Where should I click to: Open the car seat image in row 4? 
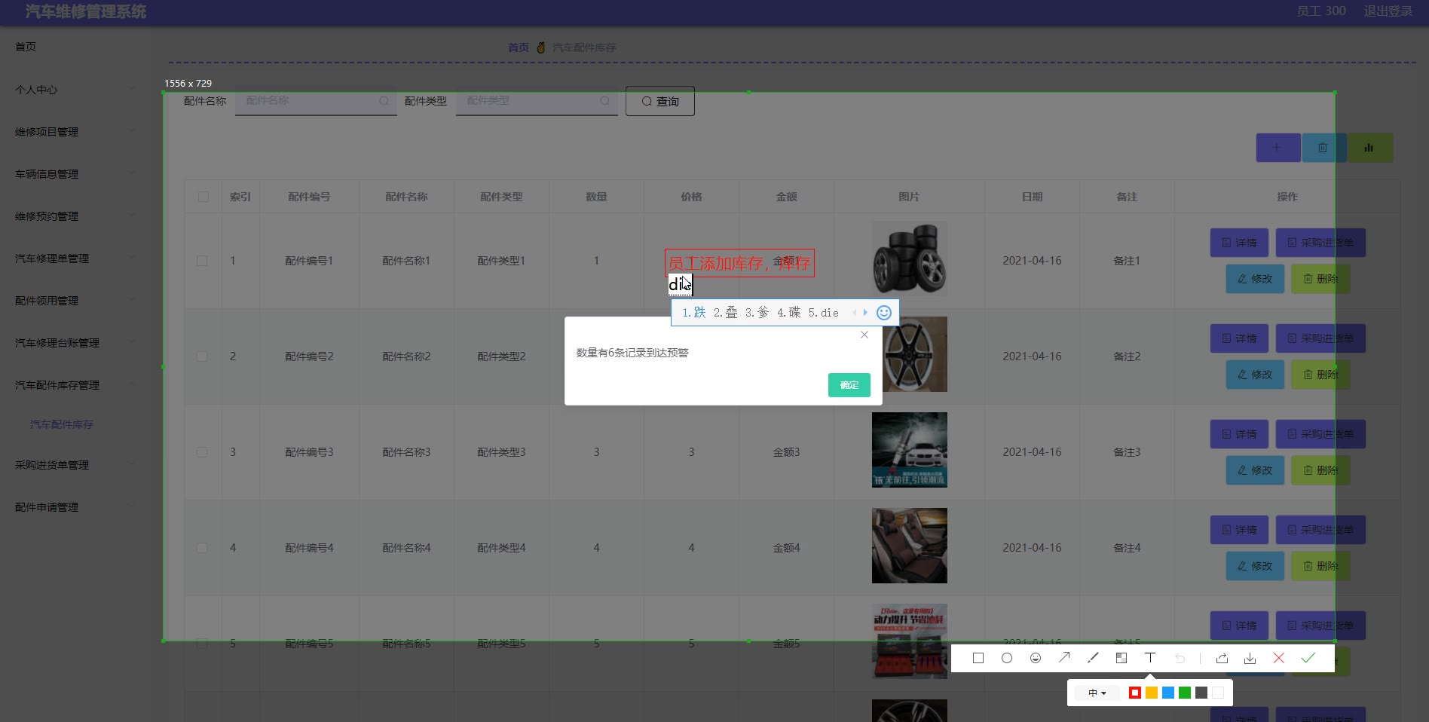point(910,546)
